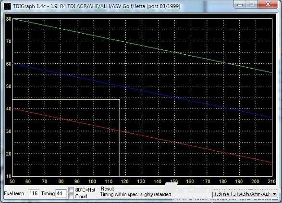The height and width of the screenshot is (203, 282).
Task: Click the red lower limit line
Action: click(142, 135)
